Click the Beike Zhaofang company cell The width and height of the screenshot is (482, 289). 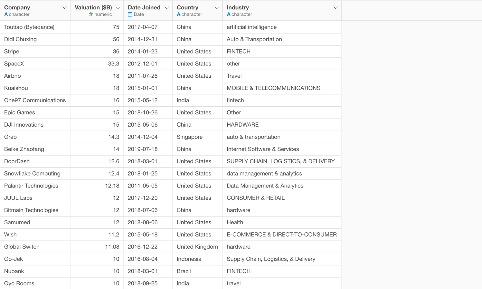point(35,149)
